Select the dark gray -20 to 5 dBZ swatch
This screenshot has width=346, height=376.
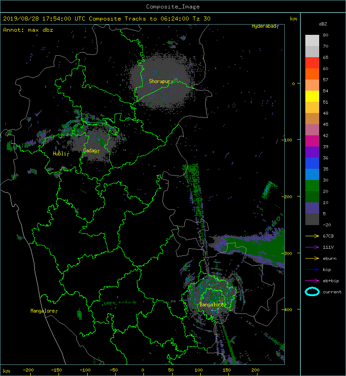click(312, 219)
